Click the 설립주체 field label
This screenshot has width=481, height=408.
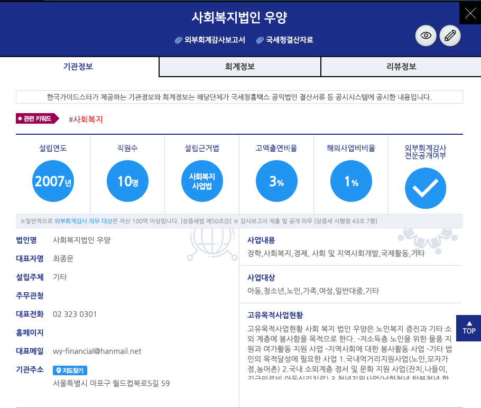point(30,277)
